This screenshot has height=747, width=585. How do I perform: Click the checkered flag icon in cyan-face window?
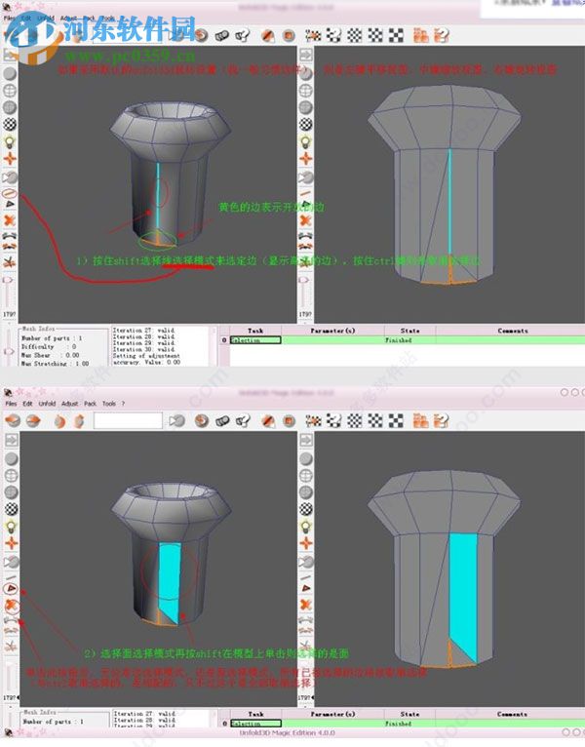point(313,420)
